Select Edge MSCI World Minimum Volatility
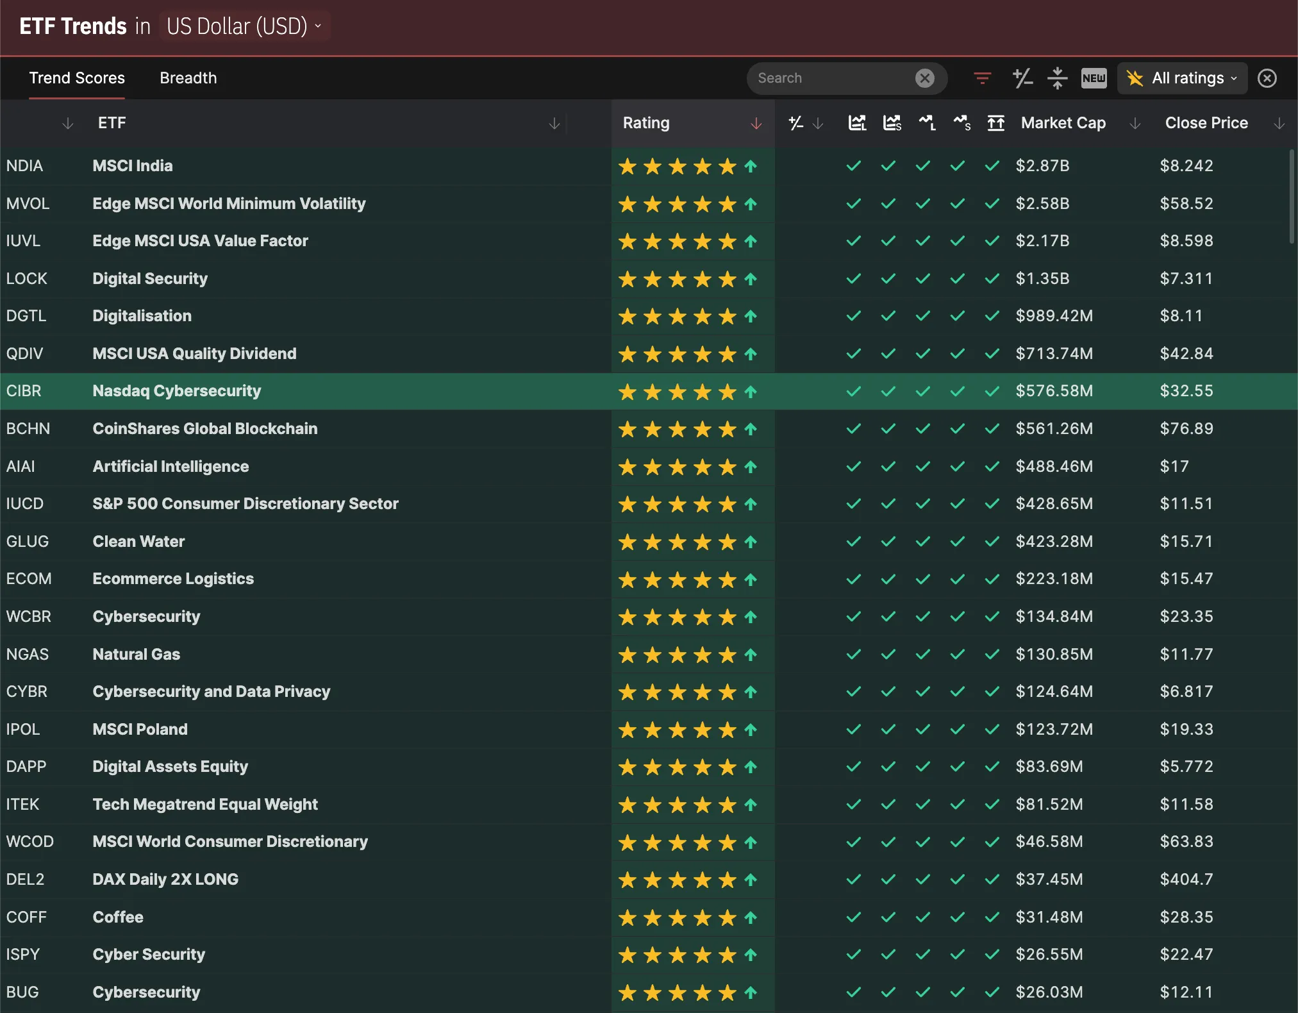Image resolution: width=1298 pixels, height=1013 pixels. [229, 204]
